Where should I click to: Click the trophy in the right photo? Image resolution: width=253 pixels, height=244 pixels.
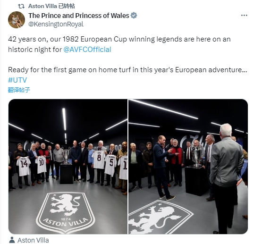pyautogui.click(x=196, y=155)
